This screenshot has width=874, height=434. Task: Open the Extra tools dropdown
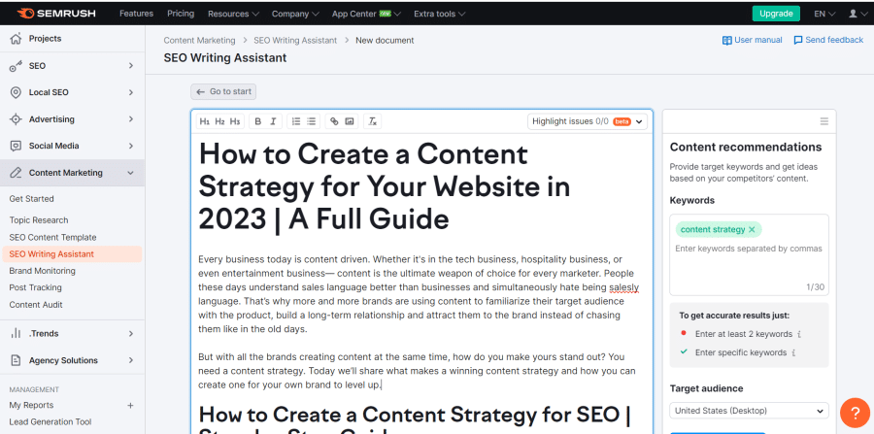click(440, 14)
